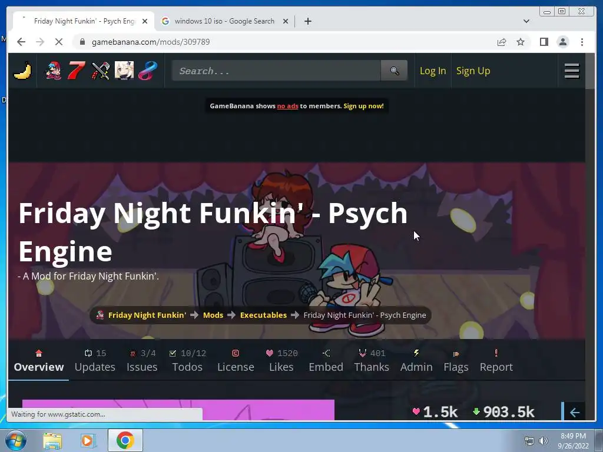Open the Issues tab
The height and width of the screenshot is (452, 603).
coord(142,361)
